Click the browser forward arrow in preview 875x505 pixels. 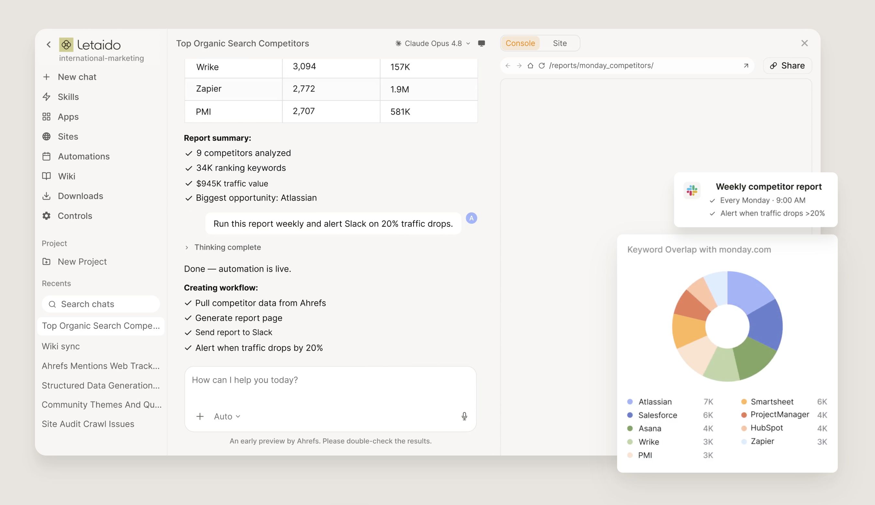(519, 66)
